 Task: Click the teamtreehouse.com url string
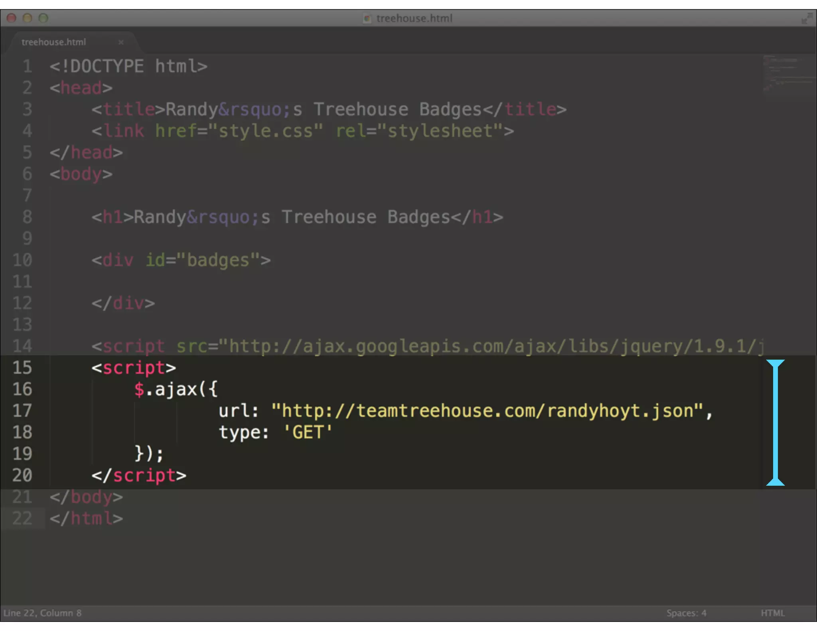(x=487, y=410)
